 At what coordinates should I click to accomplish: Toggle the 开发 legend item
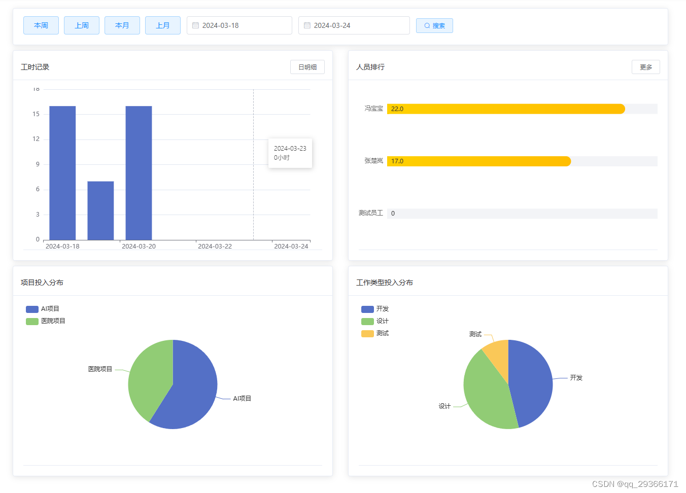(375, 309)
